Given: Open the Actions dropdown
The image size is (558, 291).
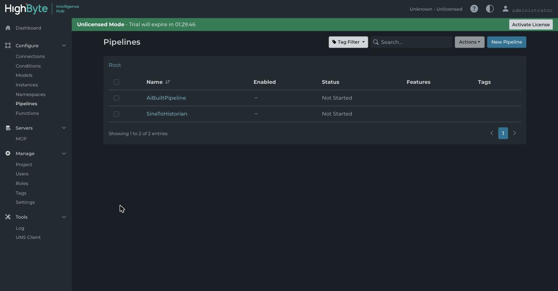Looking at the screenshot, I should [469, 42].
